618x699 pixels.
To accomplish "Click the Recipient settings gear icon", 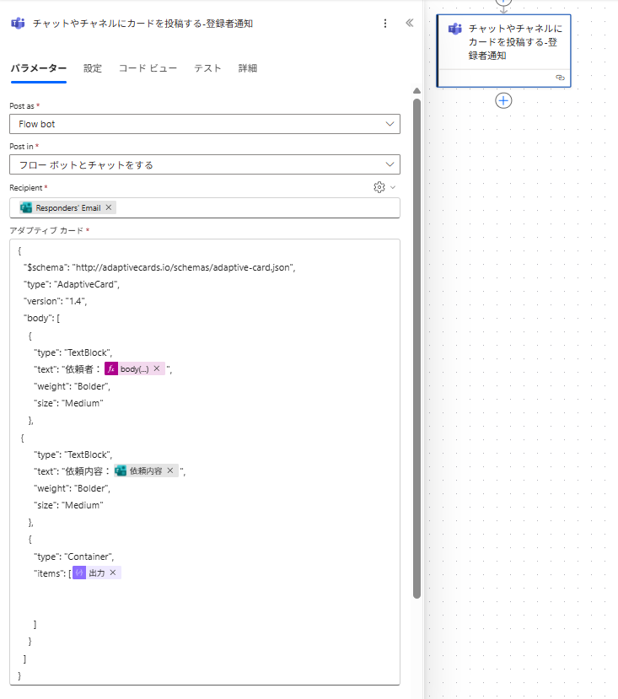I will (x=379, y=187).
